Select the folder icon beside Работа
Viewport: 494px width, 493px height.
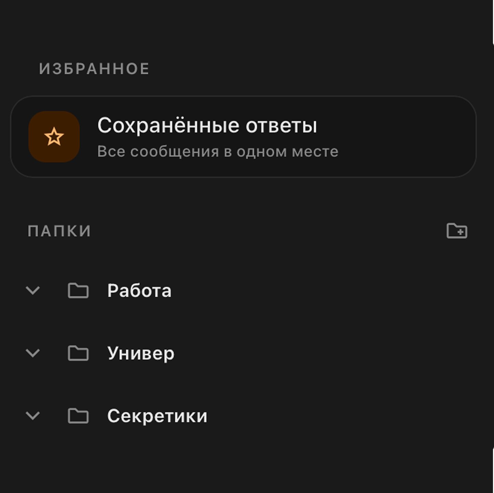(x=78, y=291)
